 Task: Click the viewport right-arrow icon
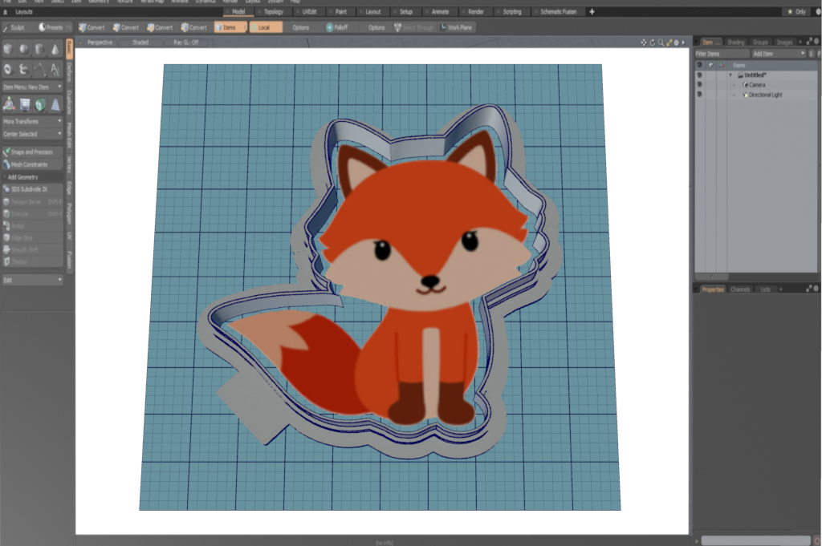click(683, 42)
